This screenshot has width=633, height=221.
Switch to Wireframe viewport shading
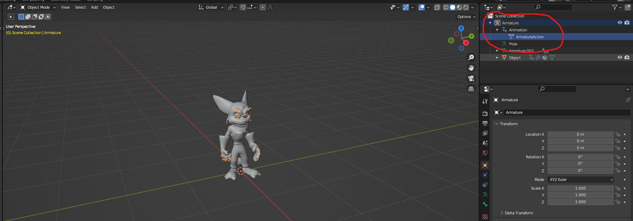(446, 7)
